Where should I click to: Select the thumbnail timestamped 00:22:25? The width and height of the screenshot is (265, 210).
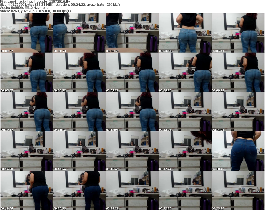(185, 190)
